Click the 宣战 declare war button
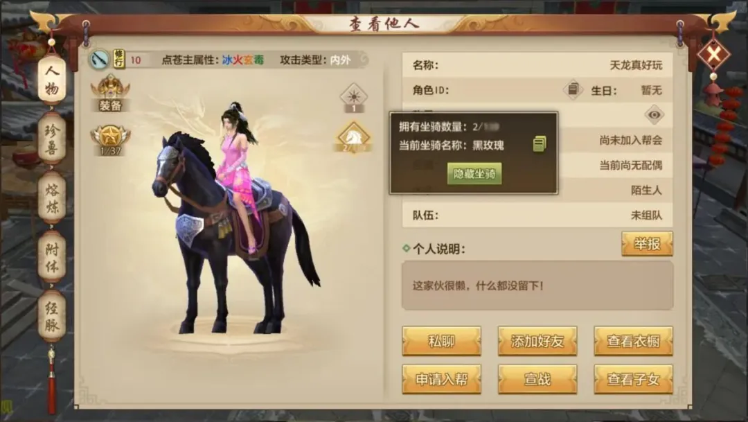Image resolution: width=748 pixels, height=422 pixels. pyautogui.click(x=537, y=379)
